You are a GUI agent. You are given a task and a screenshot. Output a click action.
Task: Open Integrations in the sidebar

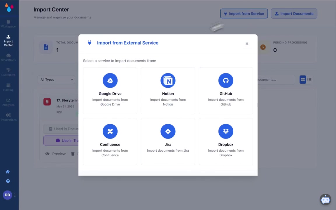tap(8, 117)
